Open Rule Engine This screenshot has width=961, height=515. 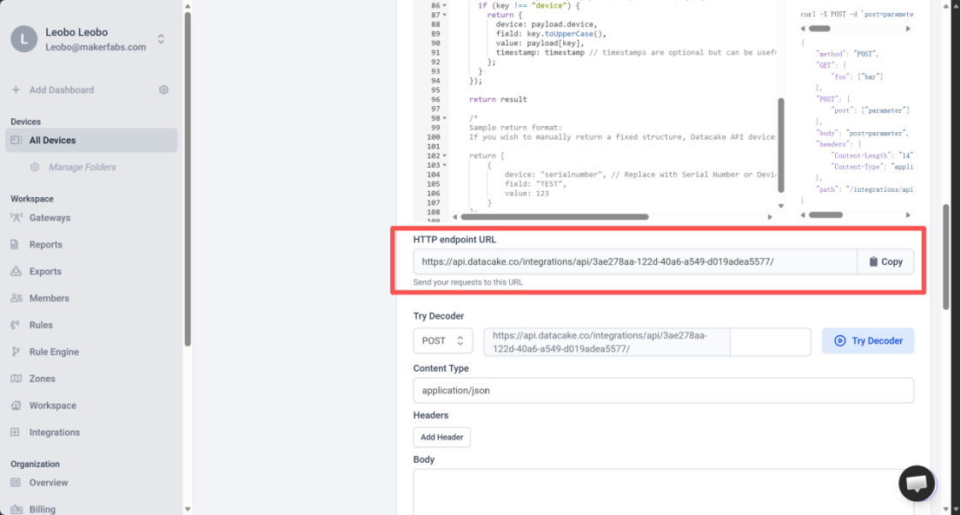pyautogui.click(x=54, y=352)
